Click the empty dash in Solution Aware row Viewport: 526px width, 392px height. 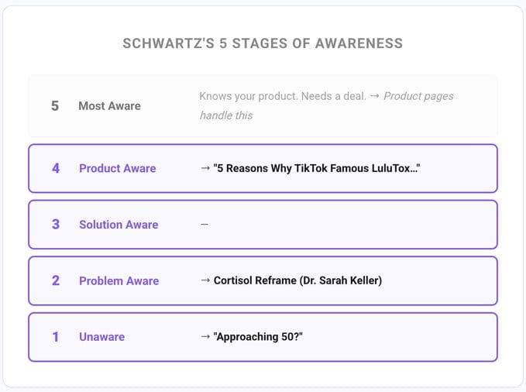coord(205,225)
